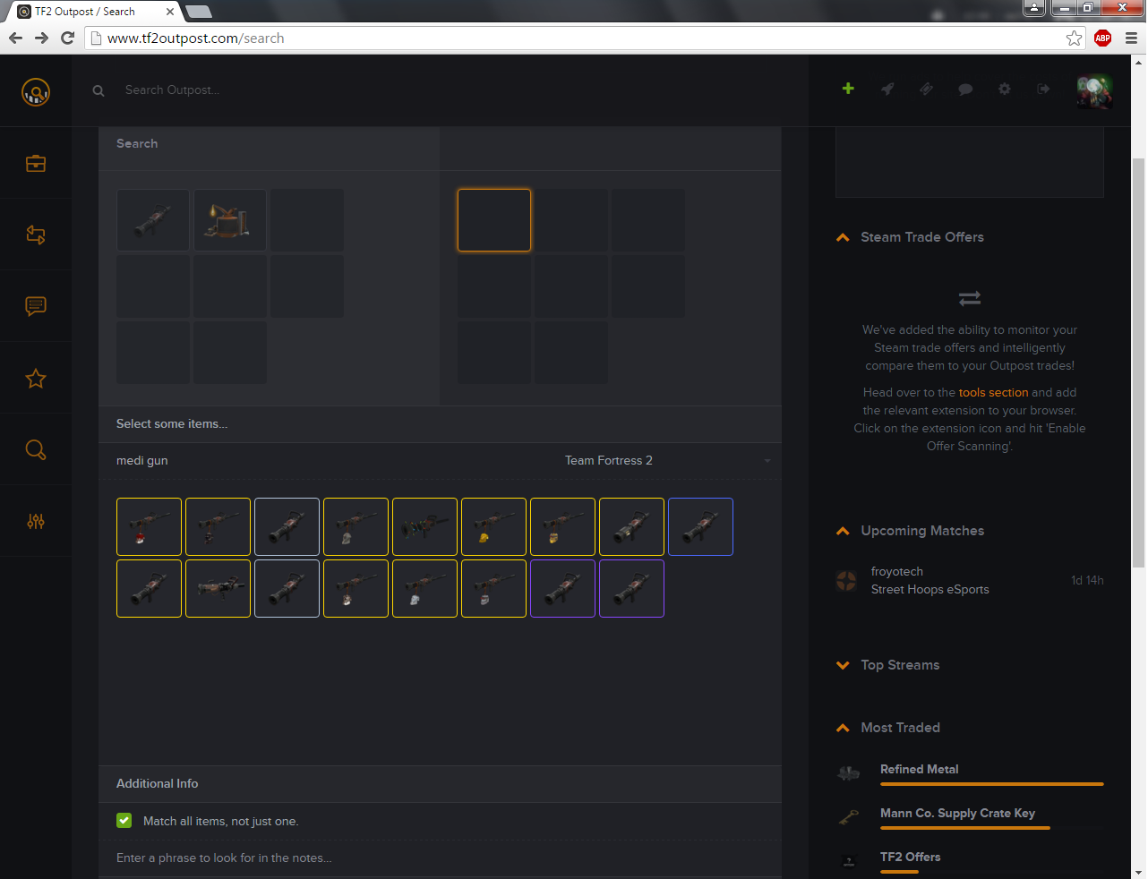Open the trades arrows sidebar icon

pyautogui.click(x=36, y=235)
